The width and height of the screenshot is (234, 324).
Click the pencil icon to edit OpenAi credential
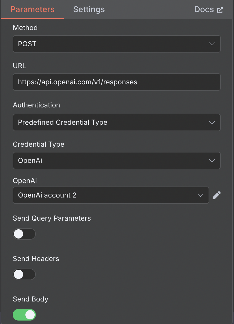point(216,195)
